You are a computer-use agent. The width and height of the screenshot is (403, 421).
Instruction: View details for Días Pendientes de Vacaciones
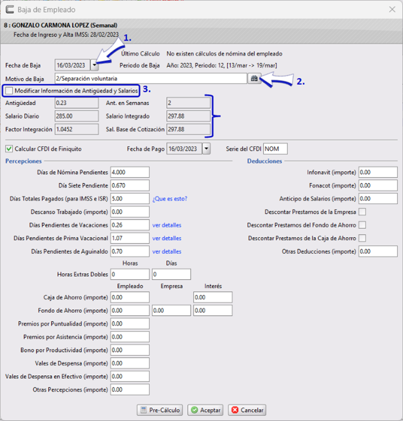pyautogui.click(x=167, y=225)
